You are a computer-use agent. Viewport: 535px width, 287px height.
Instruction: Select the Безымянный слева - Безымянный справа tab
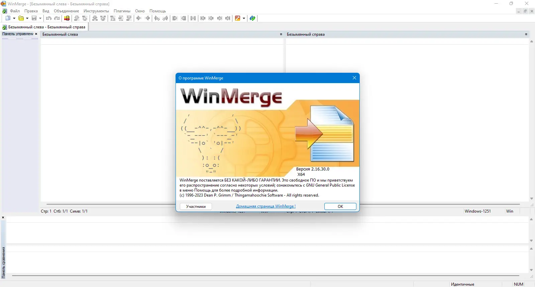44,27
